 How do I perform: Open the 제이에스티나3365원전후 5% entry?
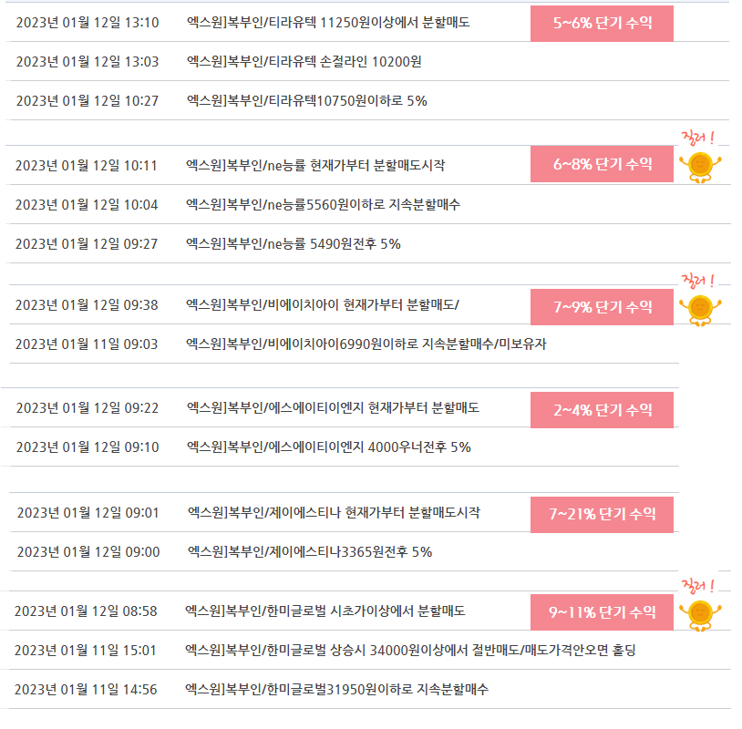(310, 551)
